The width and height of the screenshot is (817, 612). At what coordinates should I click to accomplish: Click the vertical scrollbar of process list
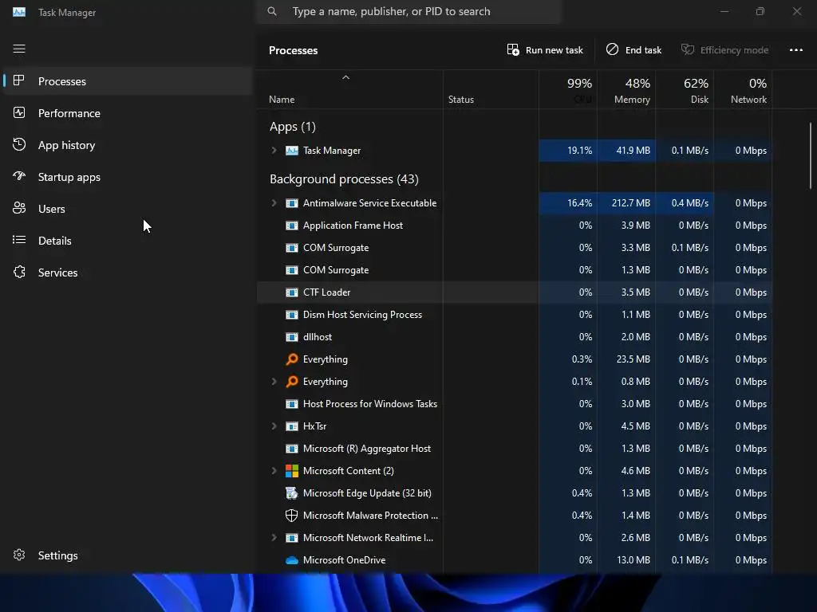point(811,155)
